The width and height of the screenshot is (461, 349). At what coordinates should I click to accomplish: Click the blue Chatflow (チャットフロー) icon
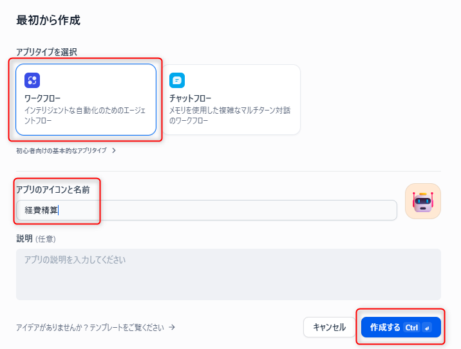click(177, 80)
